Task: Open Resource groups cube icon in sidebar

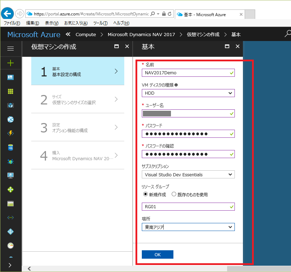Action: pos(11,106)
